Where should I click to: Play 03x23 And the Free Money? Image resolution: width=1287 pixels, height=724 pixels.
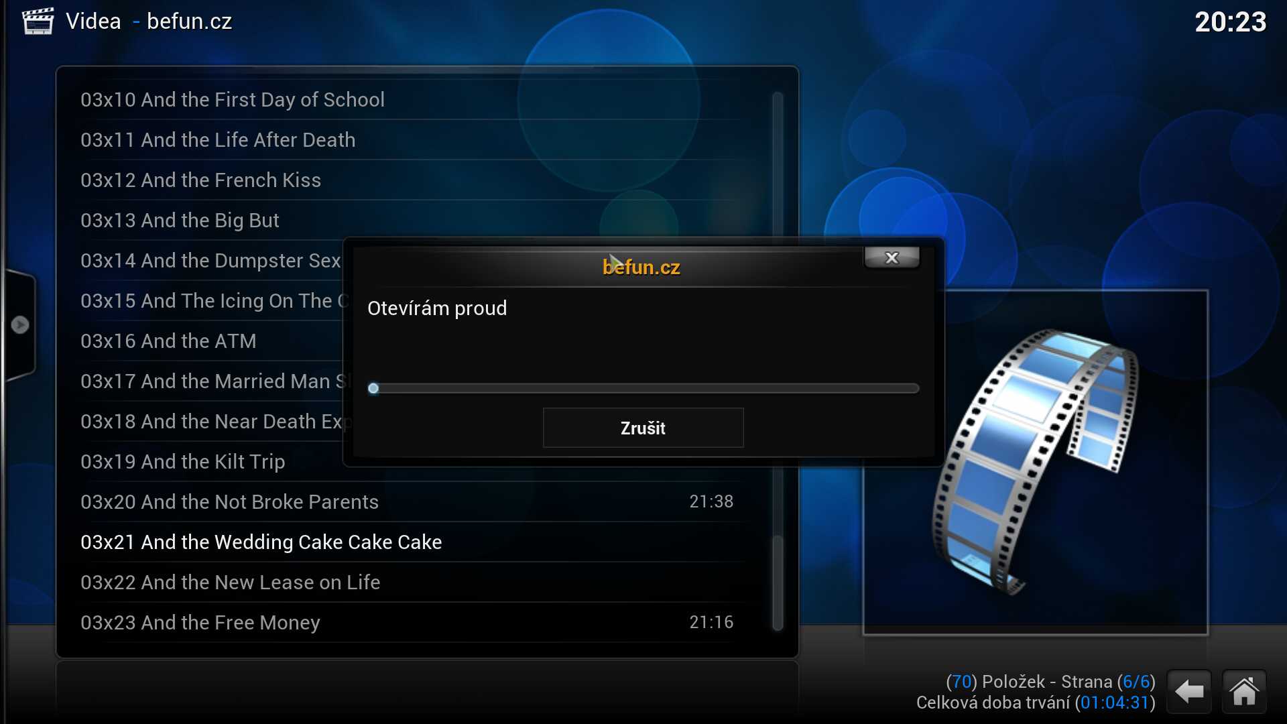(x=200, y=623)
